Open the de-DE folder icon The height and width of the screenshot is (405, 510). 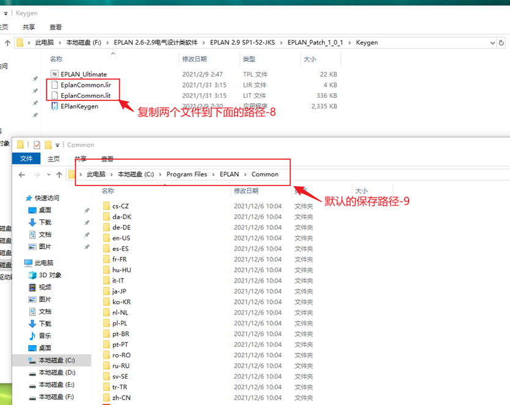[106, 228]
